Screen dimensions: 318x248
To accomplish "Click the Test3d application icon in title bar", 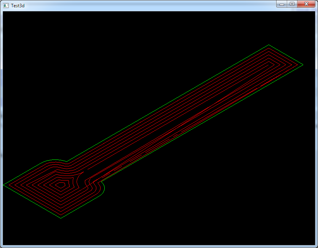I will [6, 6].
